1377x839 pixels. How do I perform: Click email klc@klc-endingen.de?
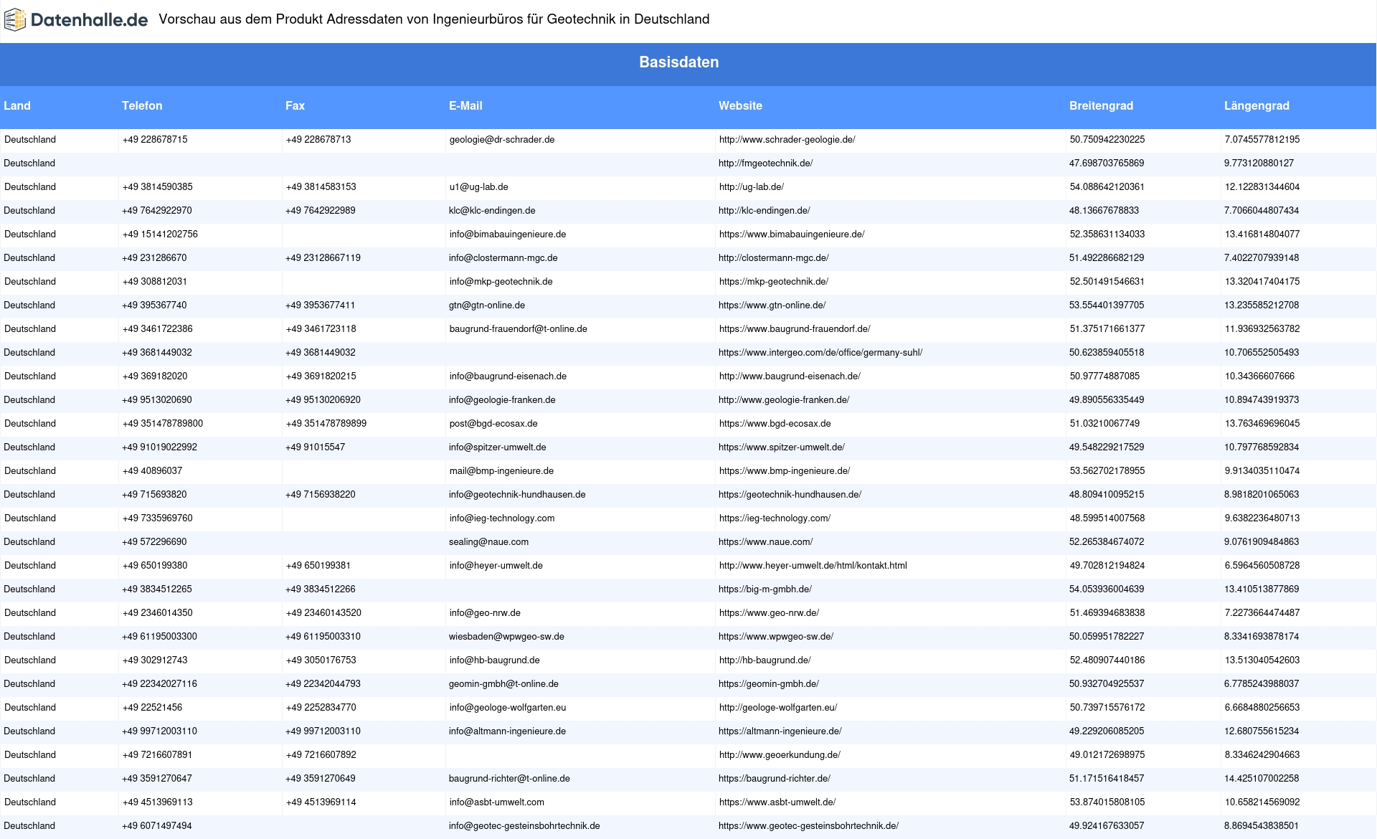[x=492, y=211]
